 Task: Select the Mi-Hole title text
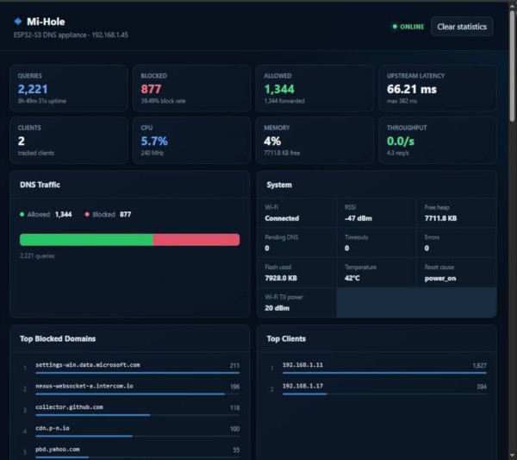coord(46,22)
